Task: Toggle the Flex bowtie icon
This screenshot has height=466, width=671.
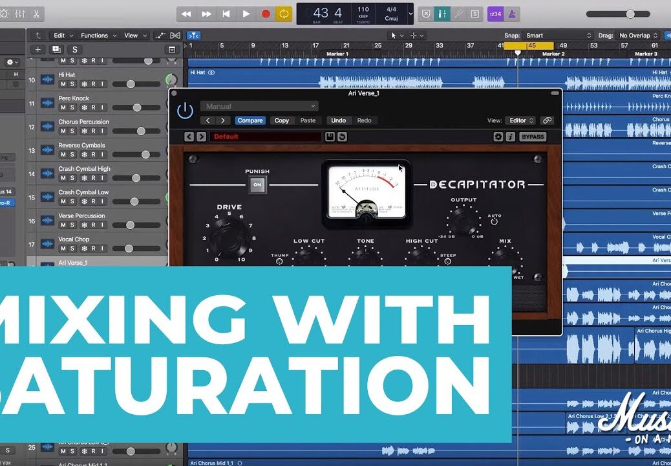Action: pos(175,36)
